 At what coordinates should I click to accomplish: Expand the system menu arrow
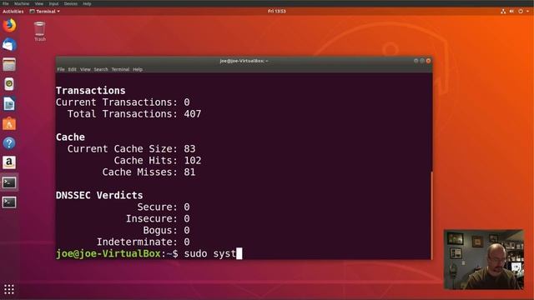click(x=528, y=11)
